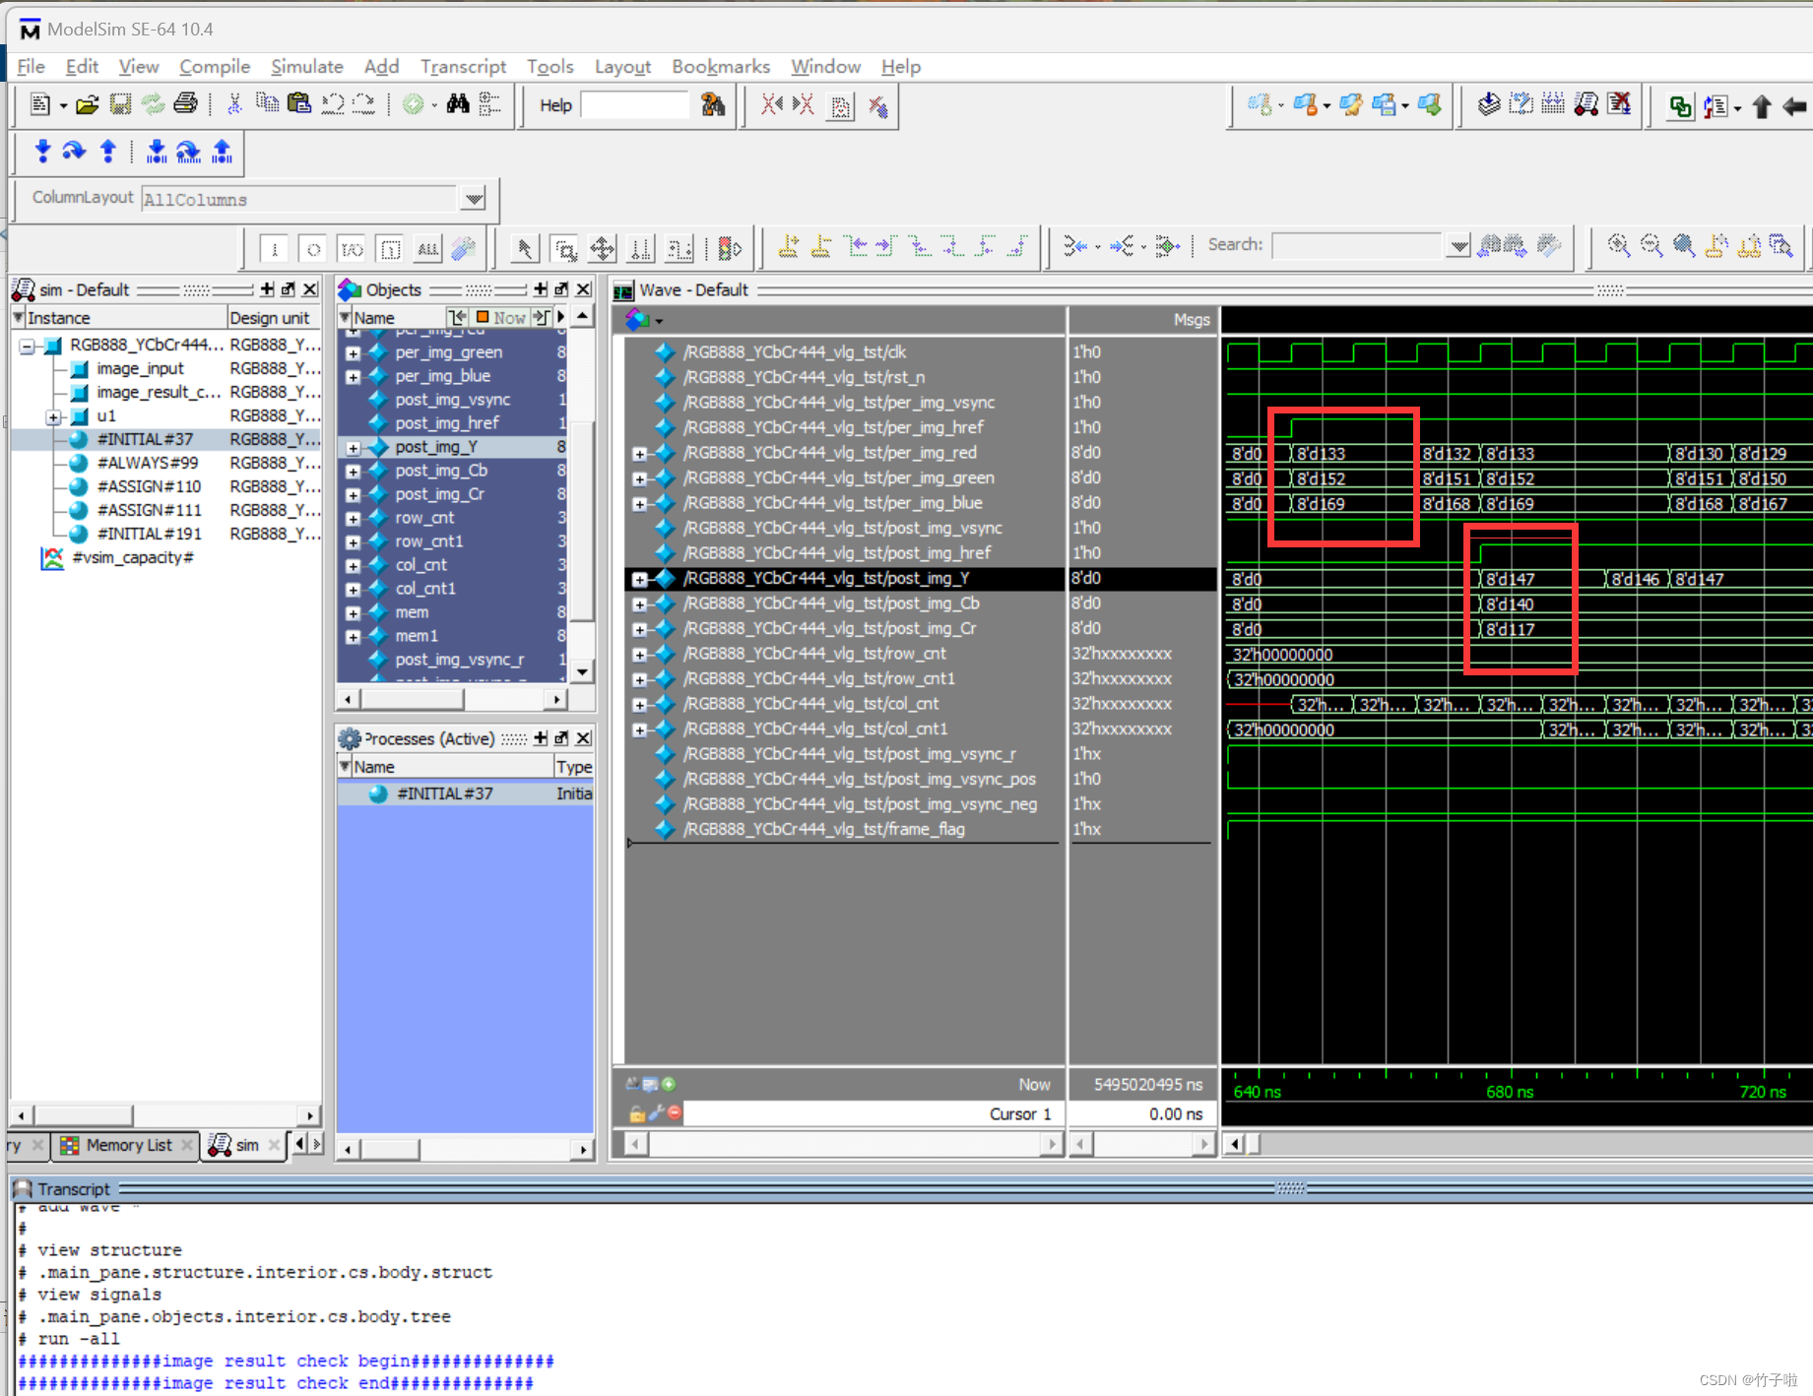Open the ColumnLayout AllColumns dropdown
Viewport: 1813px width, 1396px height.
click(474, 198)
